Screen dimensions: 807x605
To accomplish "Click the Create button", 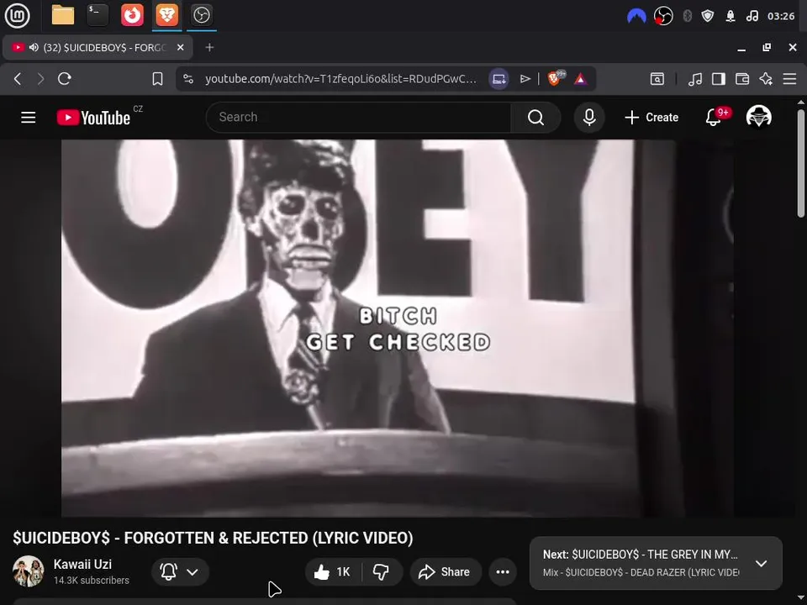I will coord(651,118).
